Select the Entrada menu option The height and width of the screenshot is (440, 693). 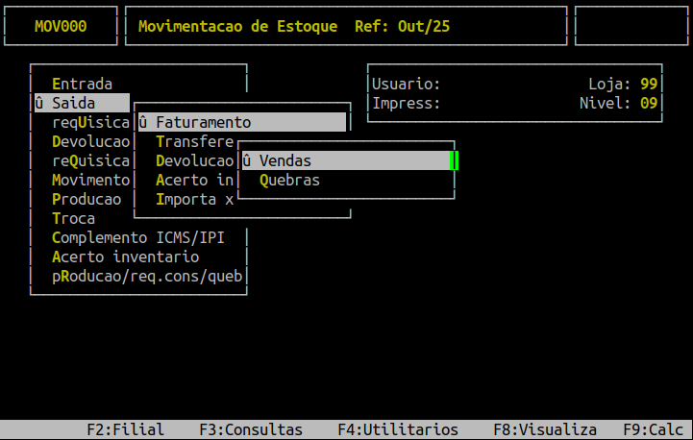(x=83, y=84)
